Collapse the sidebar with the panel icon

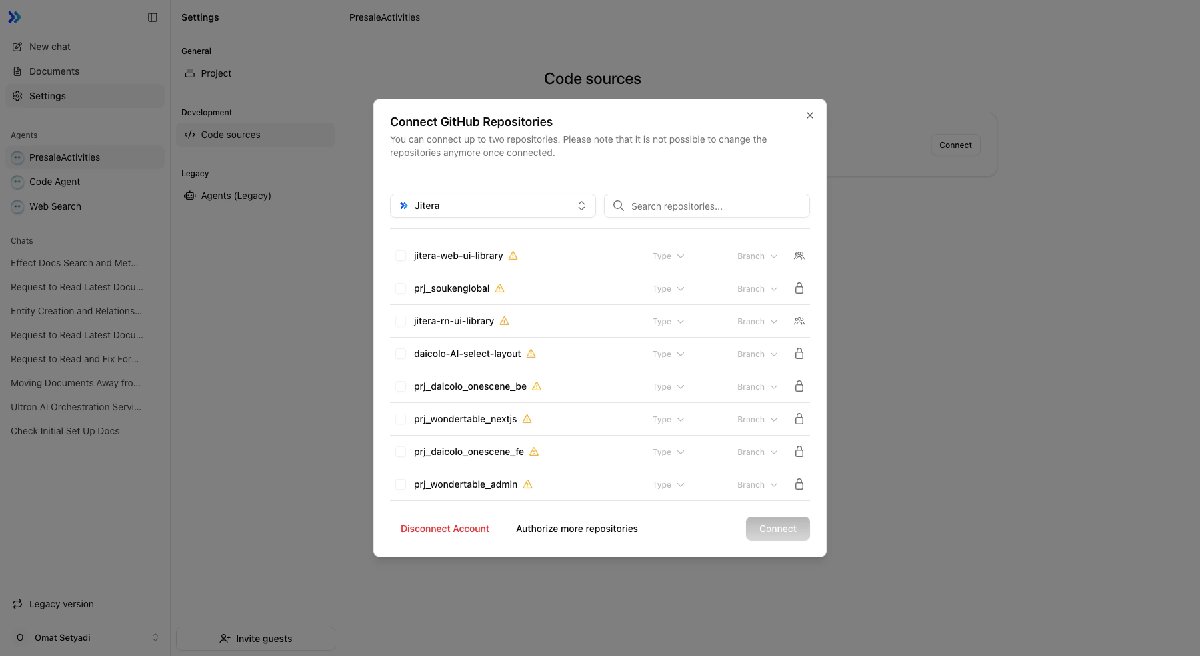(x=153, y=17)
